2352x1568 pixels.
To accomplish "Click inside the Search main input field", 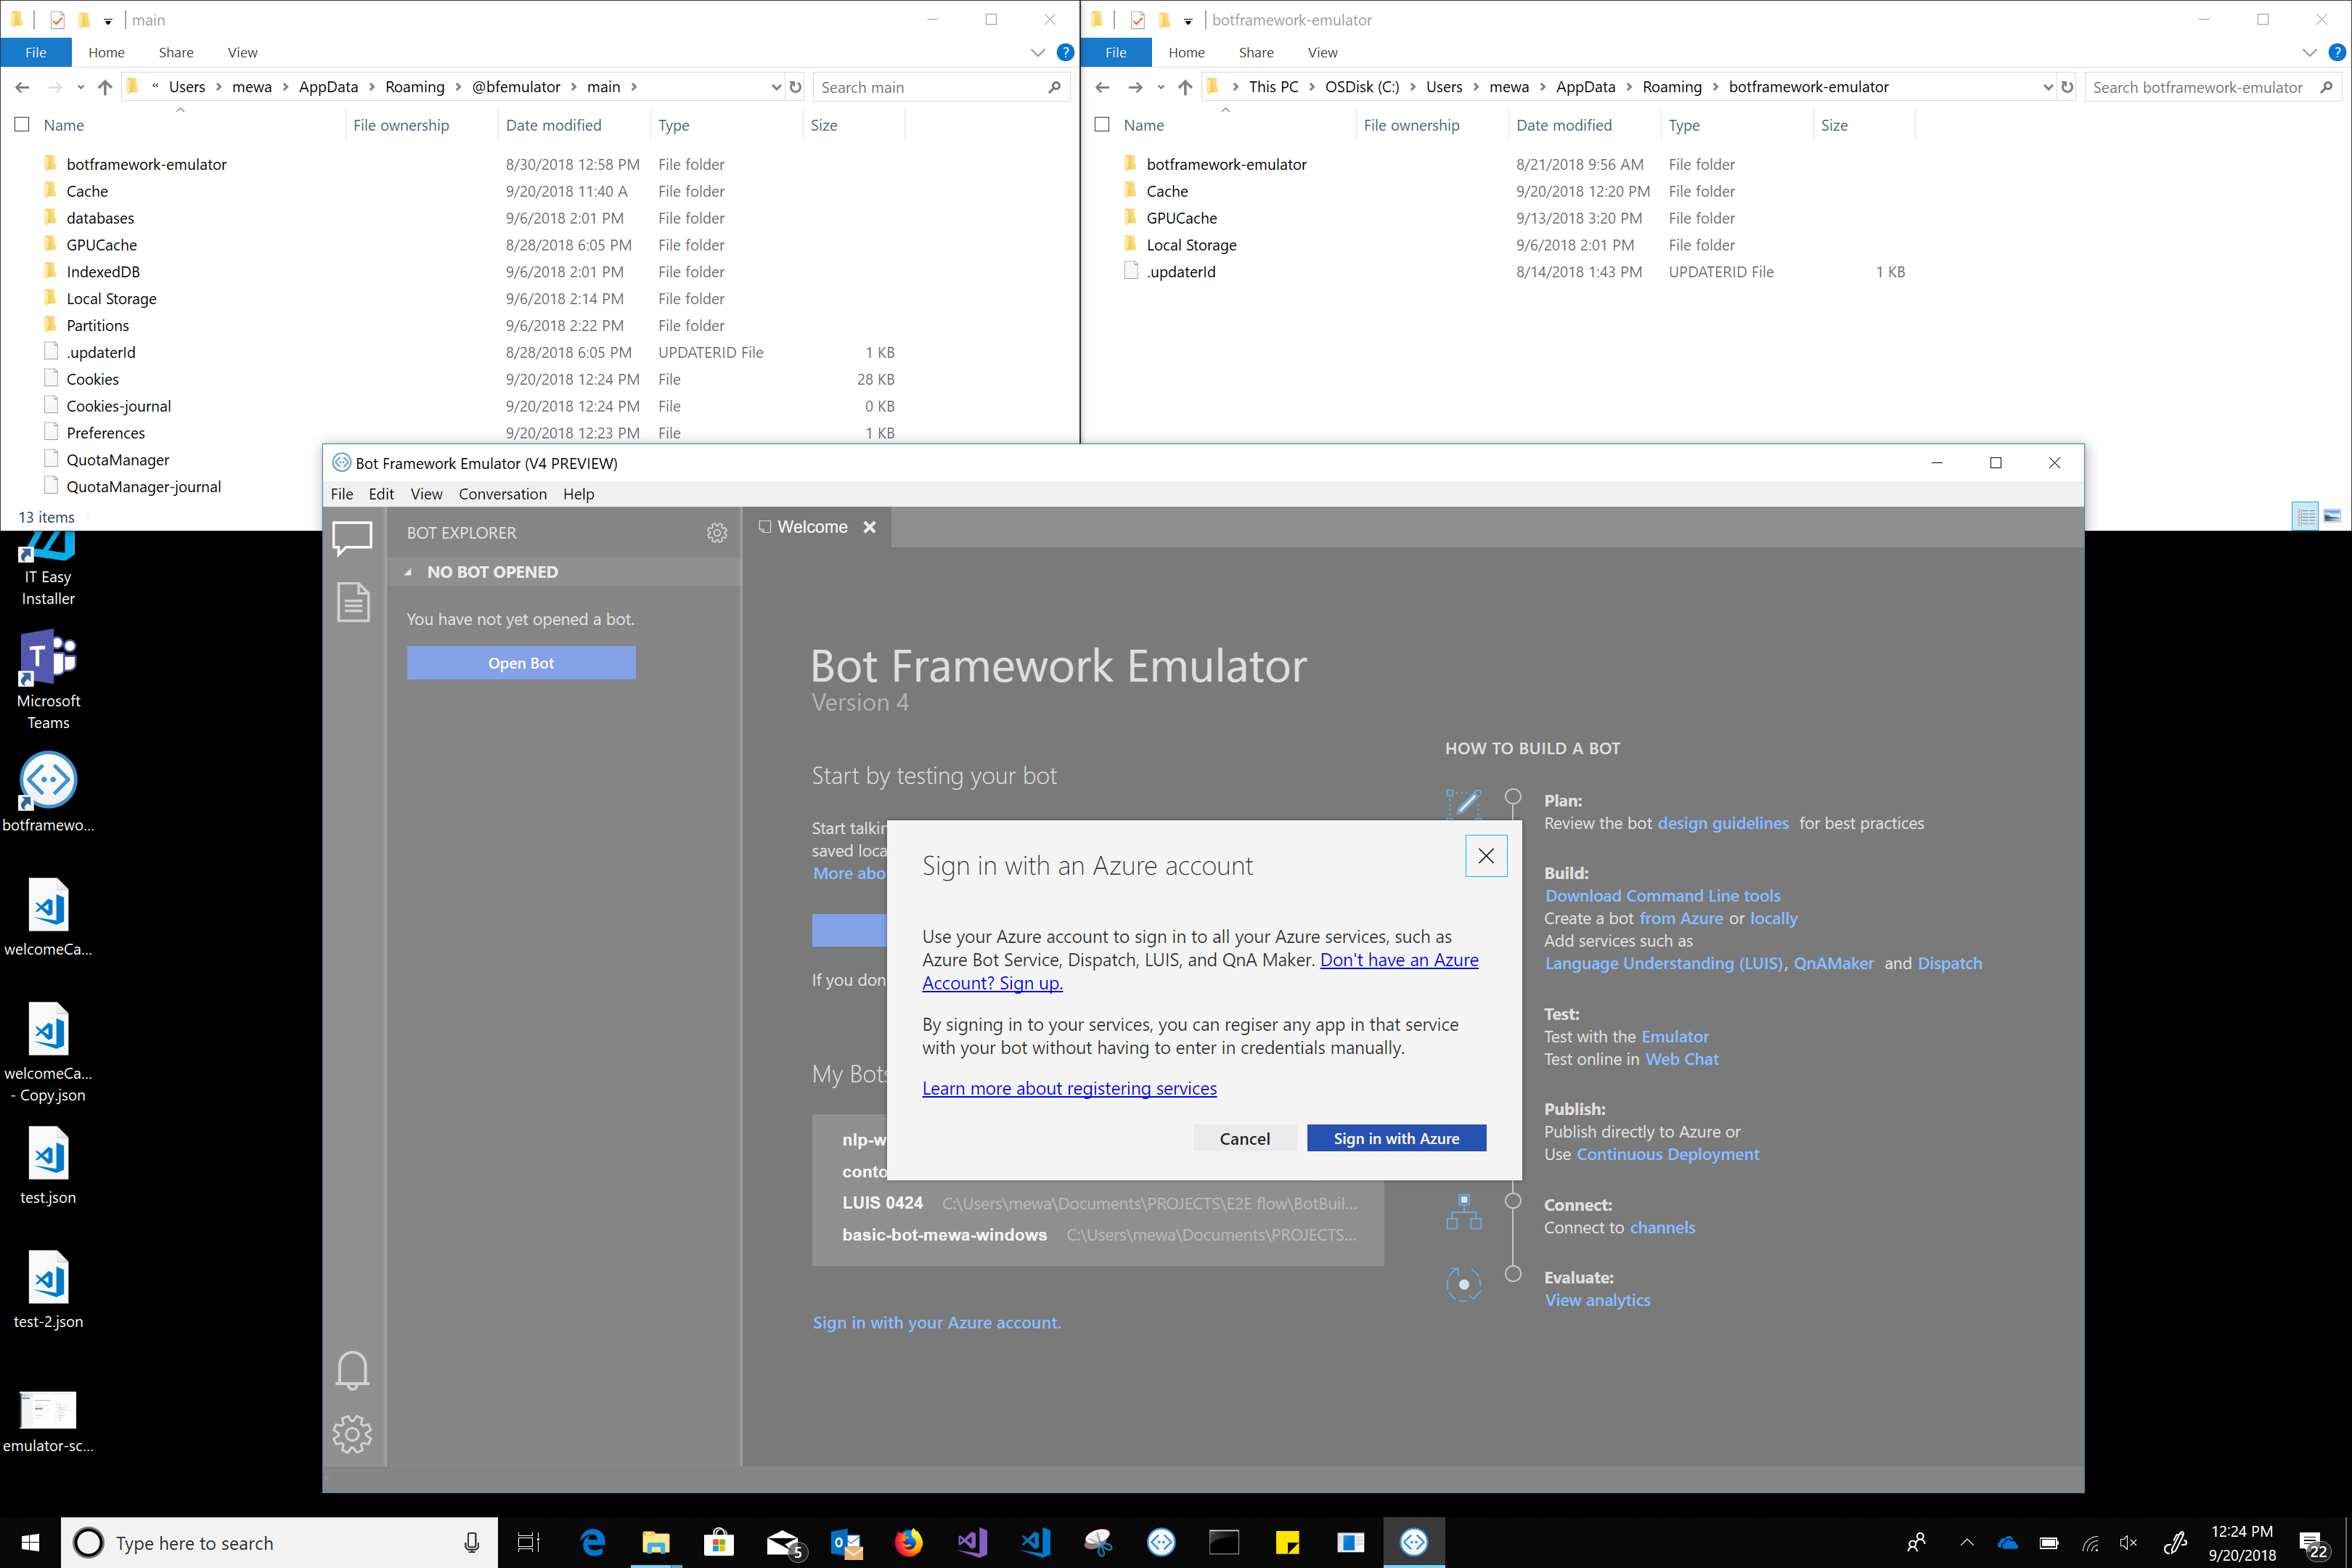I will point(930,87).
